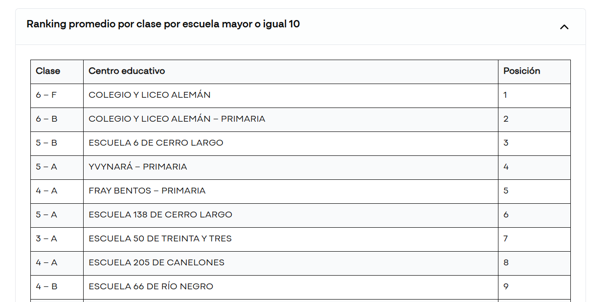Select the '3 – A' class cell
609x302 pixels.
46,238
